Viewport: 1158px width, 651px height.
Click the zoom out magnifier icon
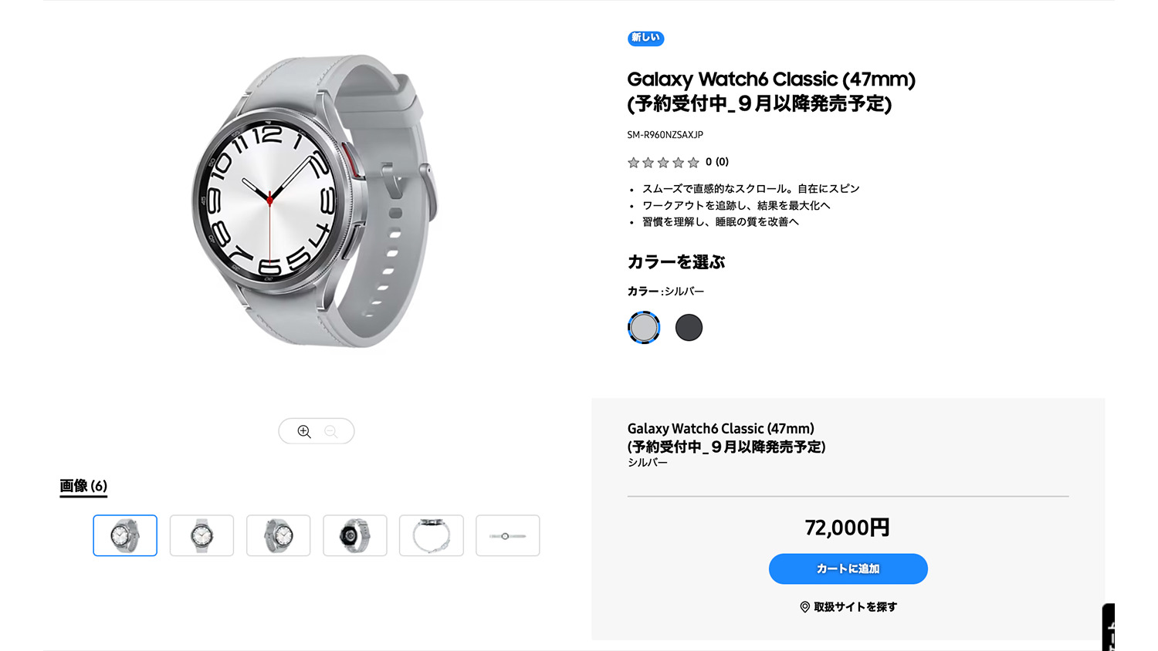point(331,431)
